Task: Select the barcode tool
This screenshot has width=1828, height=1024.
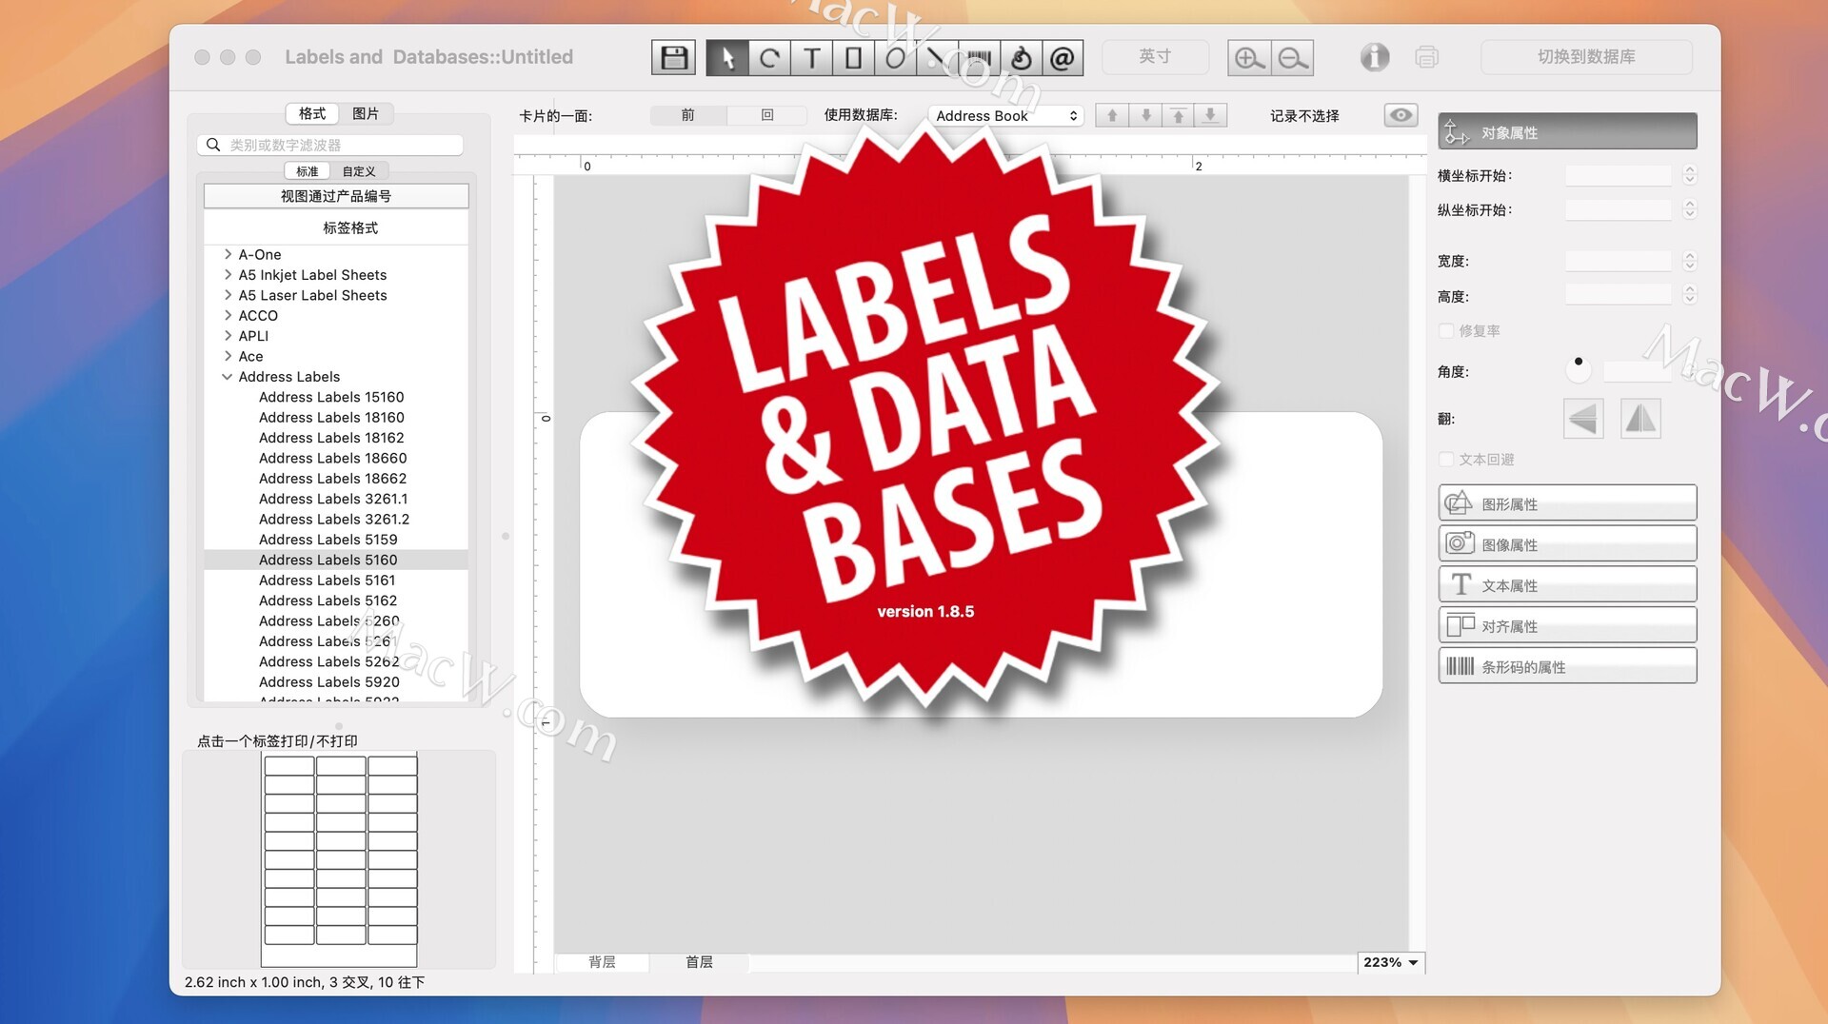Action: click(979, 58)
